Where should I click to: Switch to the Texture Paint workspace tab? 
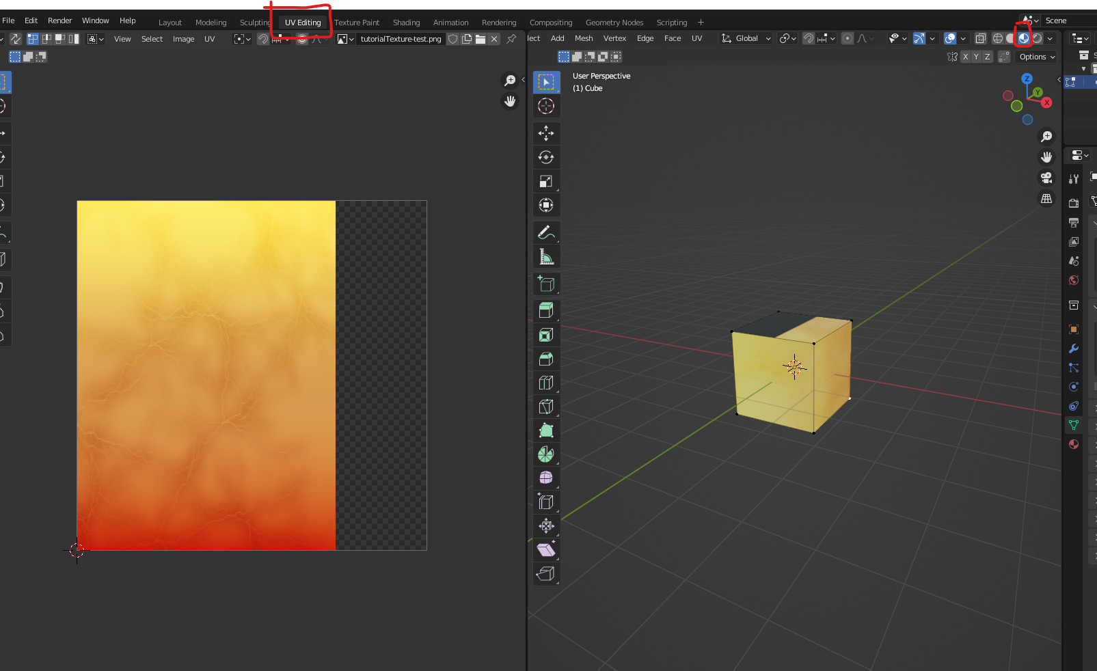(x=357, y=22)
